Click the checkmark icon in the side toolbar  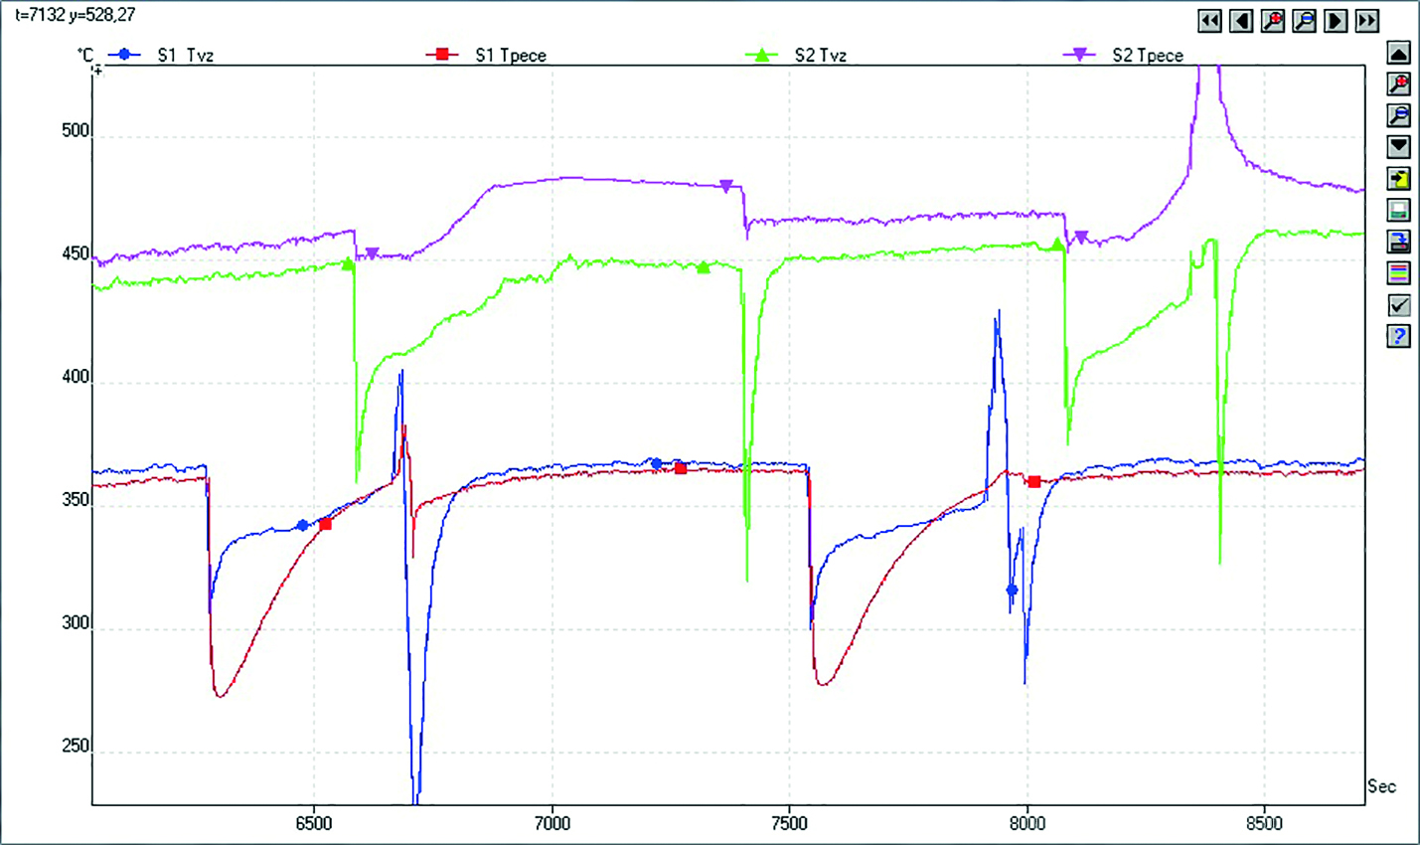click(x=1399, y=305)
